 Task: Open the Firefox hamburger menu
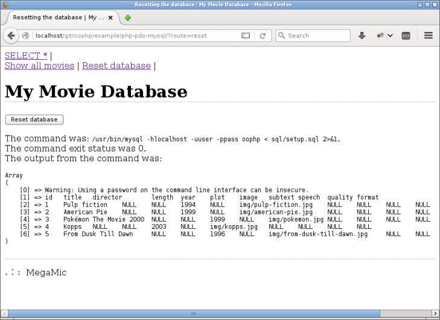pos(428,36)
